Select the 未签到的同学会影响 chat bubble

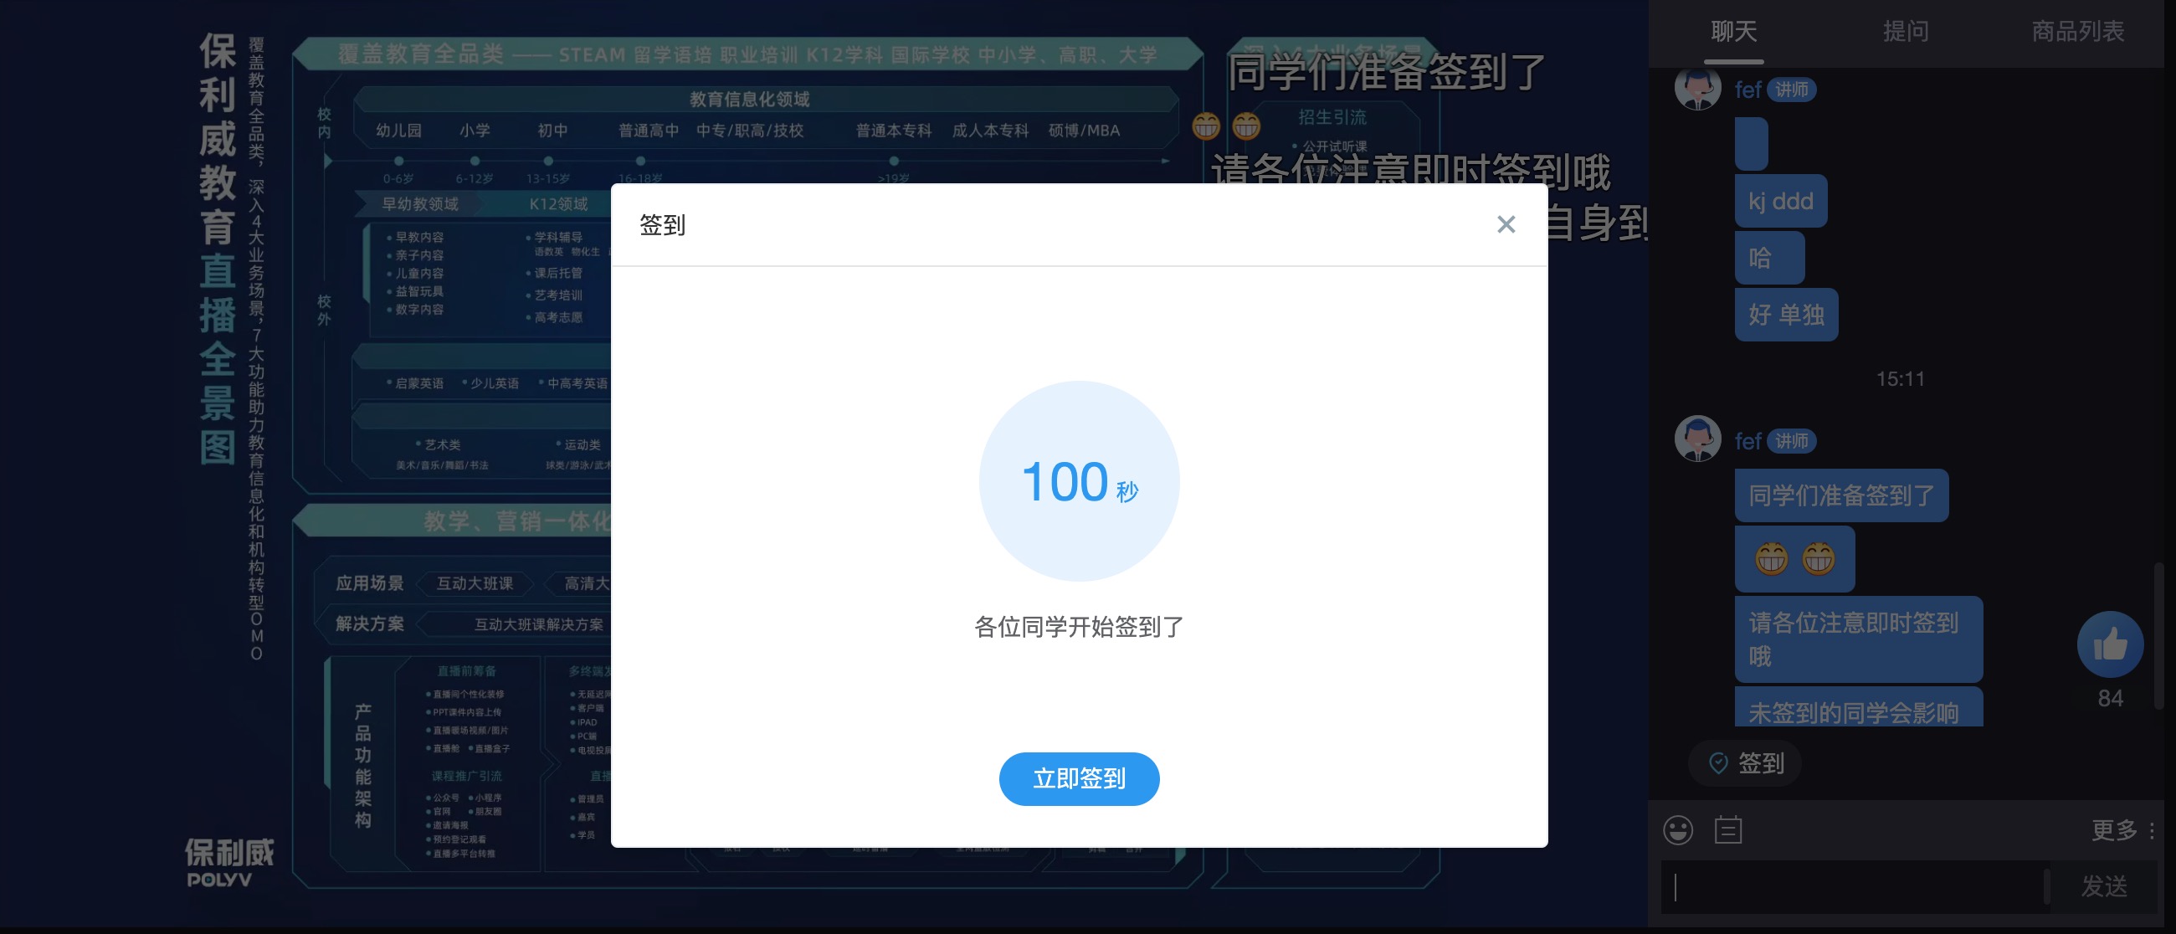point(1858,708)
